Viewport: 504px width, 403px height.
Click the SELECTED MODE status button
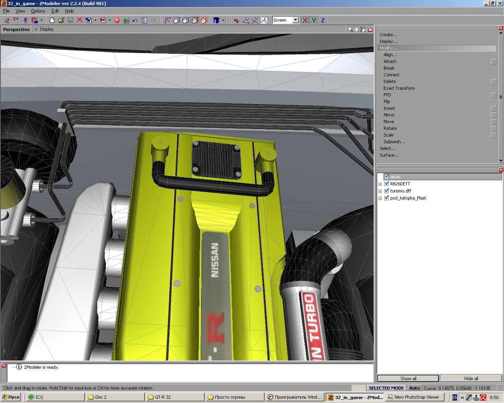click(x=386, y=388)
